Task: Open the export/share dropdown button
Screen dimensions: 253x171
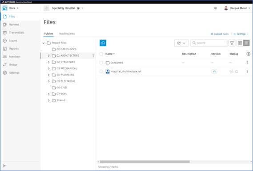Action: coord(181,43)
